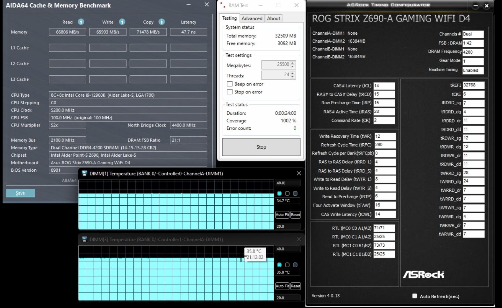Click the DIMM[1] temperature graph area
Screen dimensions: 502x308
(176, 205)
